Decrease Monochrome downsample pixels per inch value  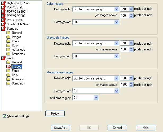click(131, 79)
